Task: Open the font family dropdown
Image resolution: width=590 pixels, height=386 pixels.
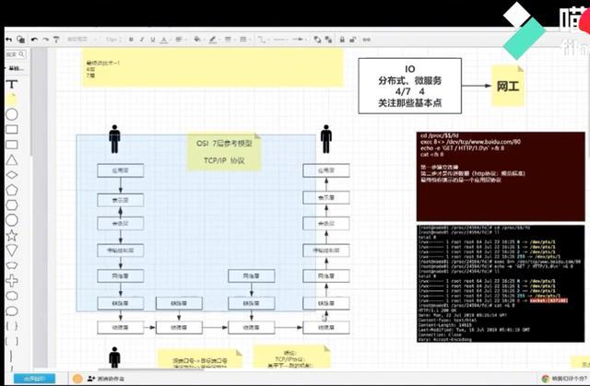Action: point(82,39)
